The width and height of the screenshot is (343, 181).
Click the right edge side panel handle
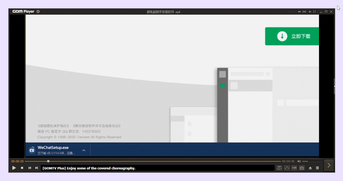[x=334, y=86]
